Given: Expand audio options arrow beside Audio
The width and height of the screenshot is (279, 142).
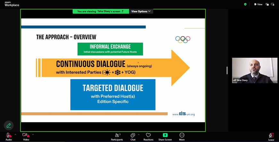Looking at the screenshot, I should pyautogui.click(x=15, y=134).
